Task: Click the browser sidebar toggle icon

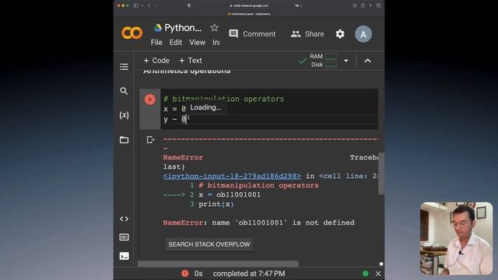Action: pyautogui.click(x=136, y=5)
